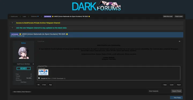Open the DarkForums logo homepage
Image resolution: width=193 pixels, height=100 pixels.
[x=96, y=6]
